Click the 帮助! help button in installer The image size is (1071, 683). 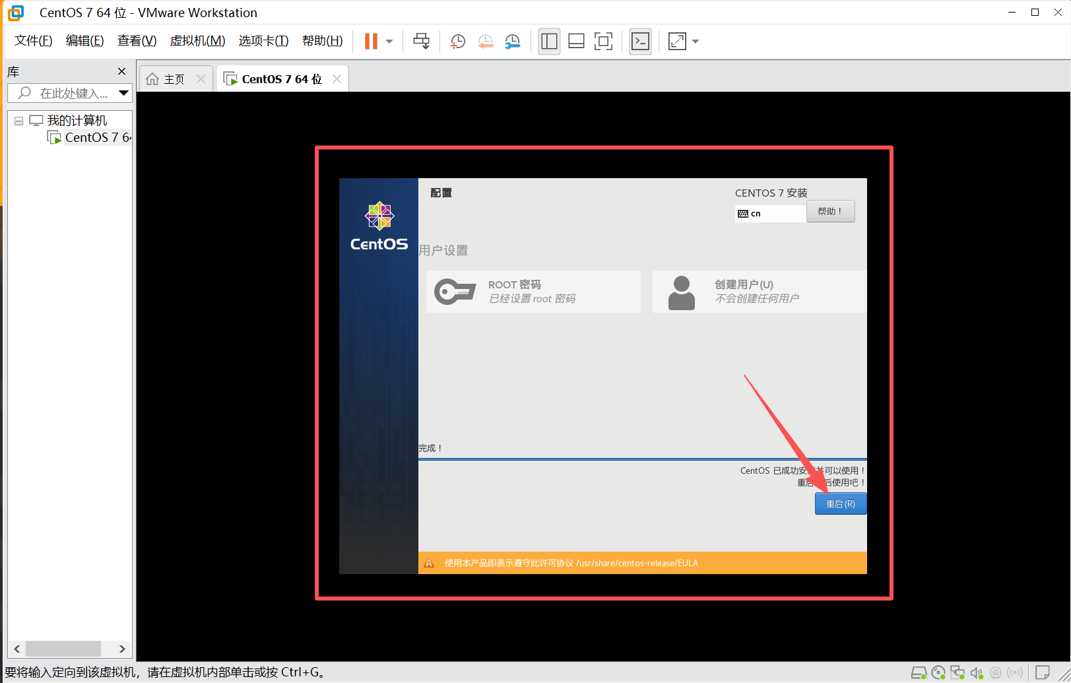coord(830,212)
